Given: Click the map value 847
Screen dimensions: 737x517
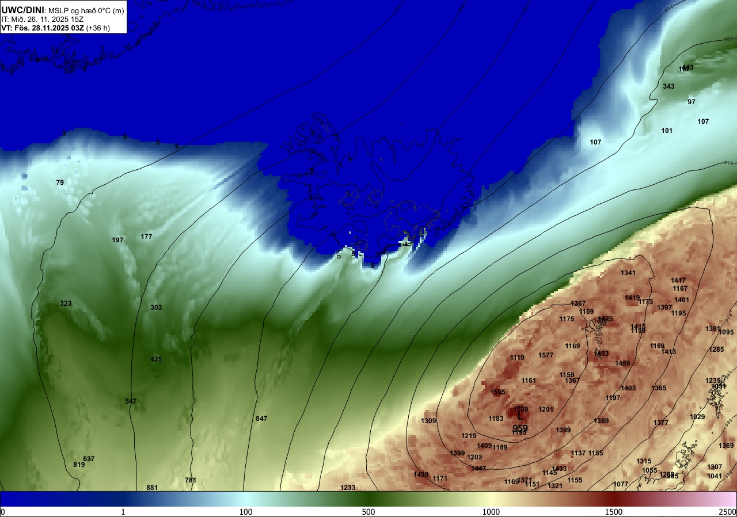Looking at the screenshot, I should [261, 419].
